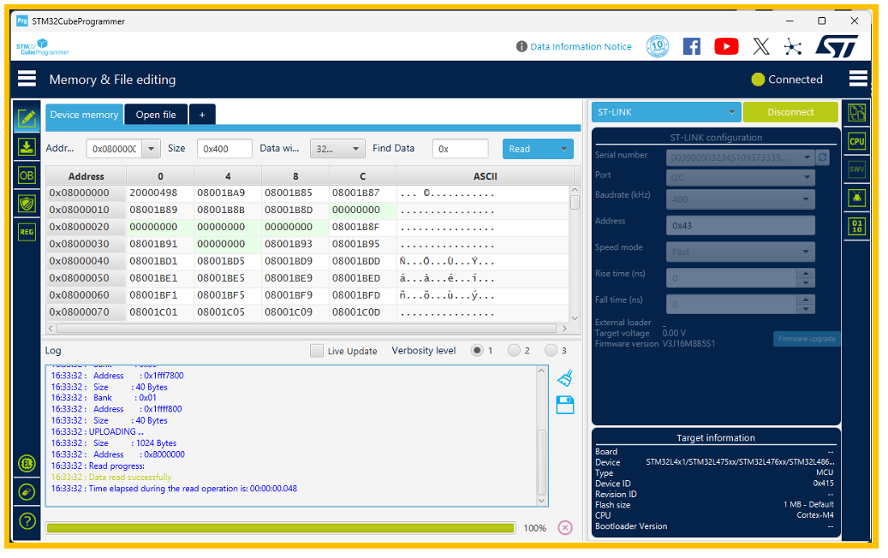Cancel operation with the pink X icon

tap(565, 528)
